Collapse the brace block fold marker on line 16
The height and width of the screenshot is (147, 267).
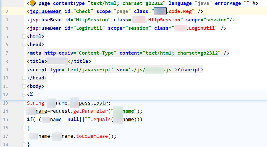[x=24, y=128]
